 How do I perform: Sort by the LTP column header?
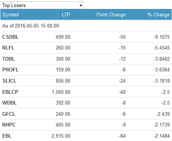tap(66, 15)
